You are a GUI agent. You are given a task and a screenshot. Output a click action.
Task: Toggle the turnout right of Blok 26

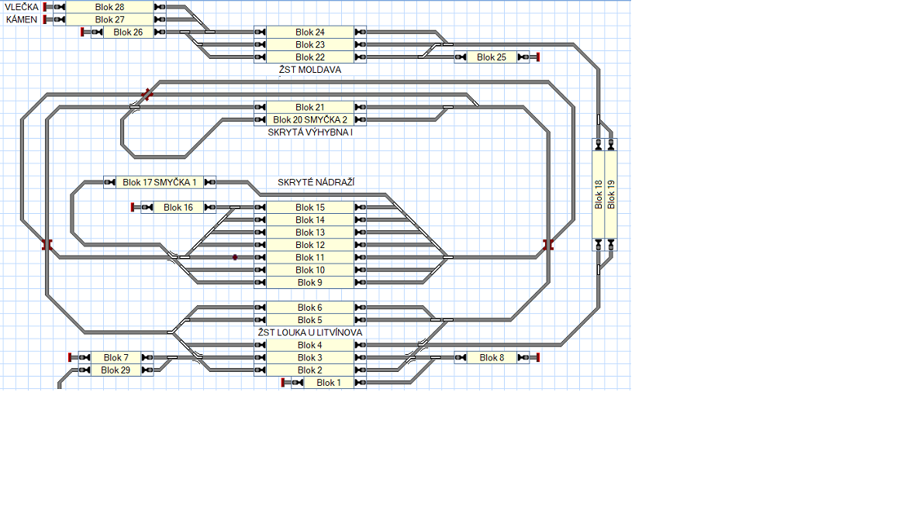(x=185, y=33)
